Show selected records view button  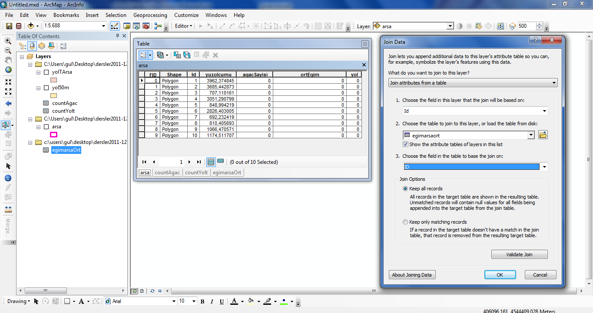221,162
